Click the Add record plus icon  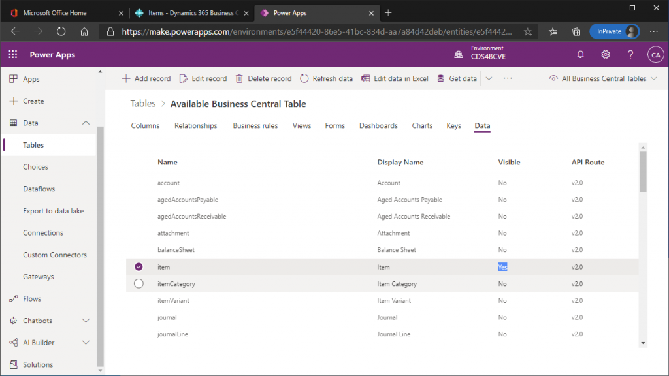pyautogui.click(x=126, y=78)
